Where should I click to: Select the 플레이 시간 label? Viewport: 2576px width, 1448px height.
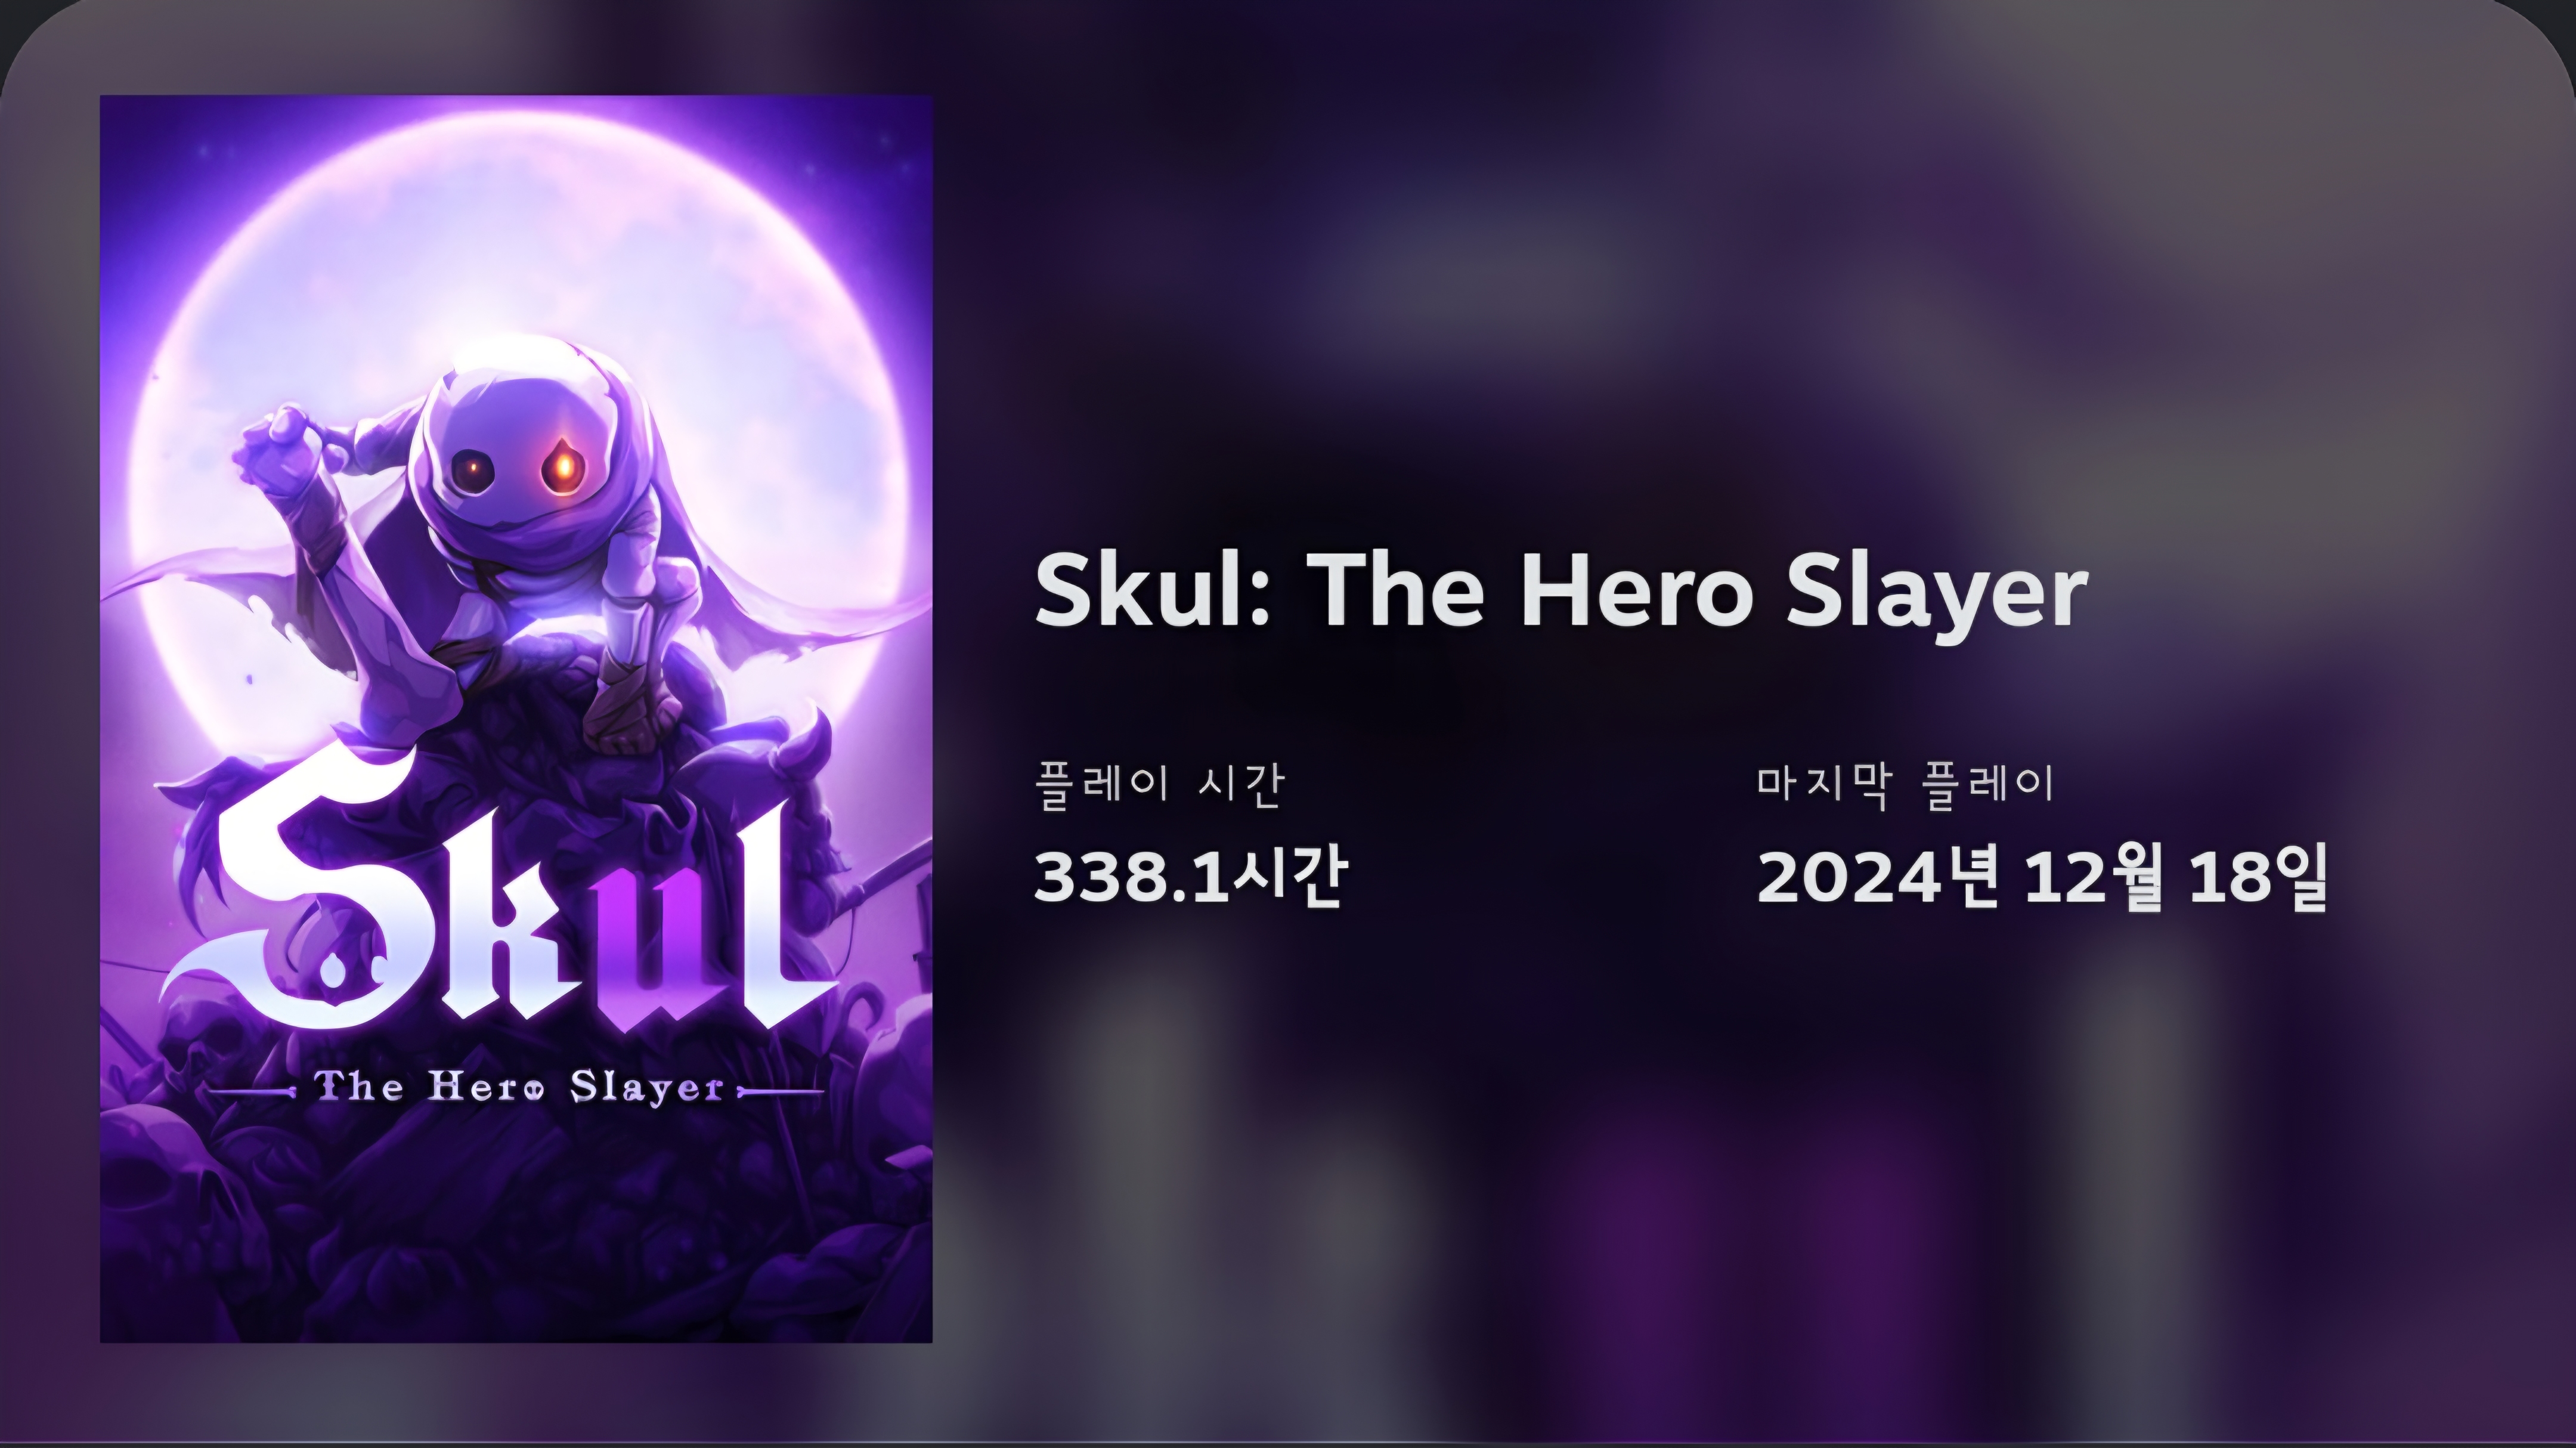pos(1159,785)
